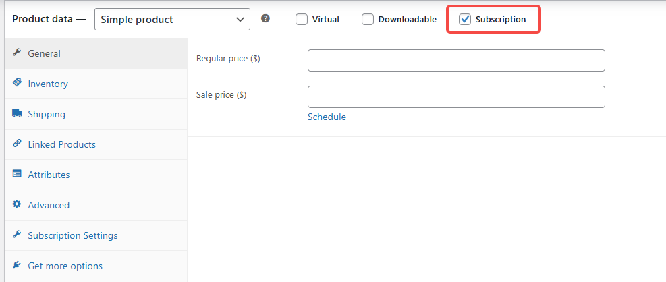Select the Linked Products tab
666x282 pixels.
[61, 144]
